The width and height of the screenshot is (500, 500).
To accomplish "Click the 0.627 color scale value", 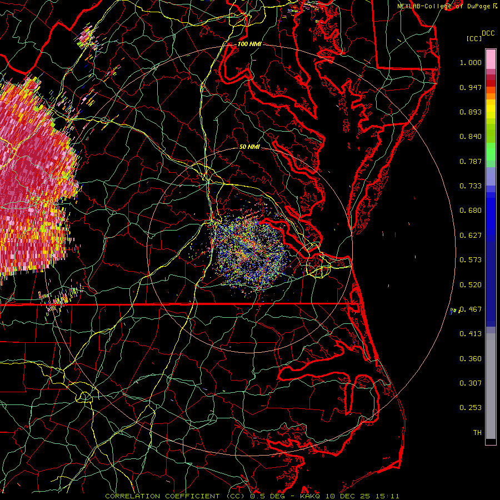I will (471, 236).
